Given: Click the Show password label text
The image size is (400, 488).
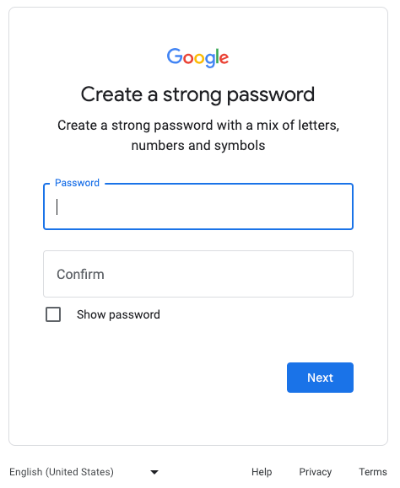Looking at the screenshot, I should (x=118, y=314).
